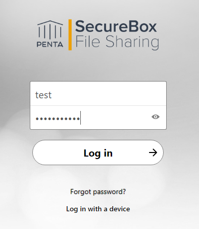Show password using the eye icon
The image size is (199, 229).
click(x=156, y=117)
